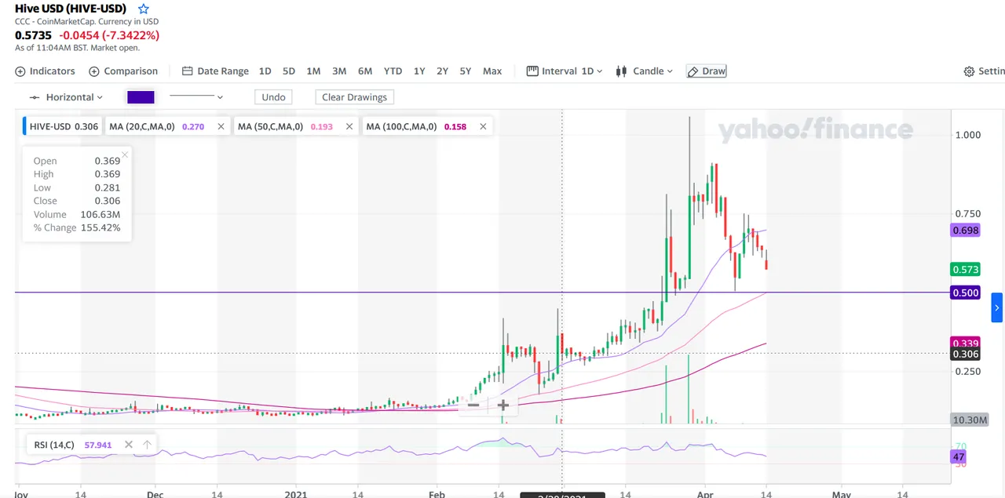Click the 0.573 current price tag

click(x=965, y=270)
